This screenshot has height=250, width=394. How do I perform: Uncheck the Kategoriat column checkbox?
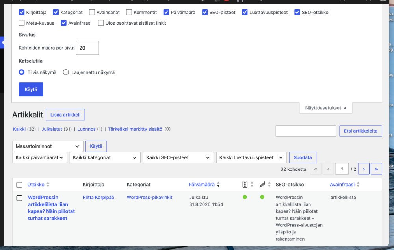pyautogui.click(x=56, y=12)
